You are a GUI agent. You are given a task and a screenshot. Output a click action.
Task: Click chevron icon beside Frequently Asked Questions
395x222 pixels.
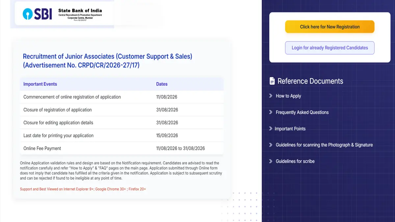click(271, 112)
